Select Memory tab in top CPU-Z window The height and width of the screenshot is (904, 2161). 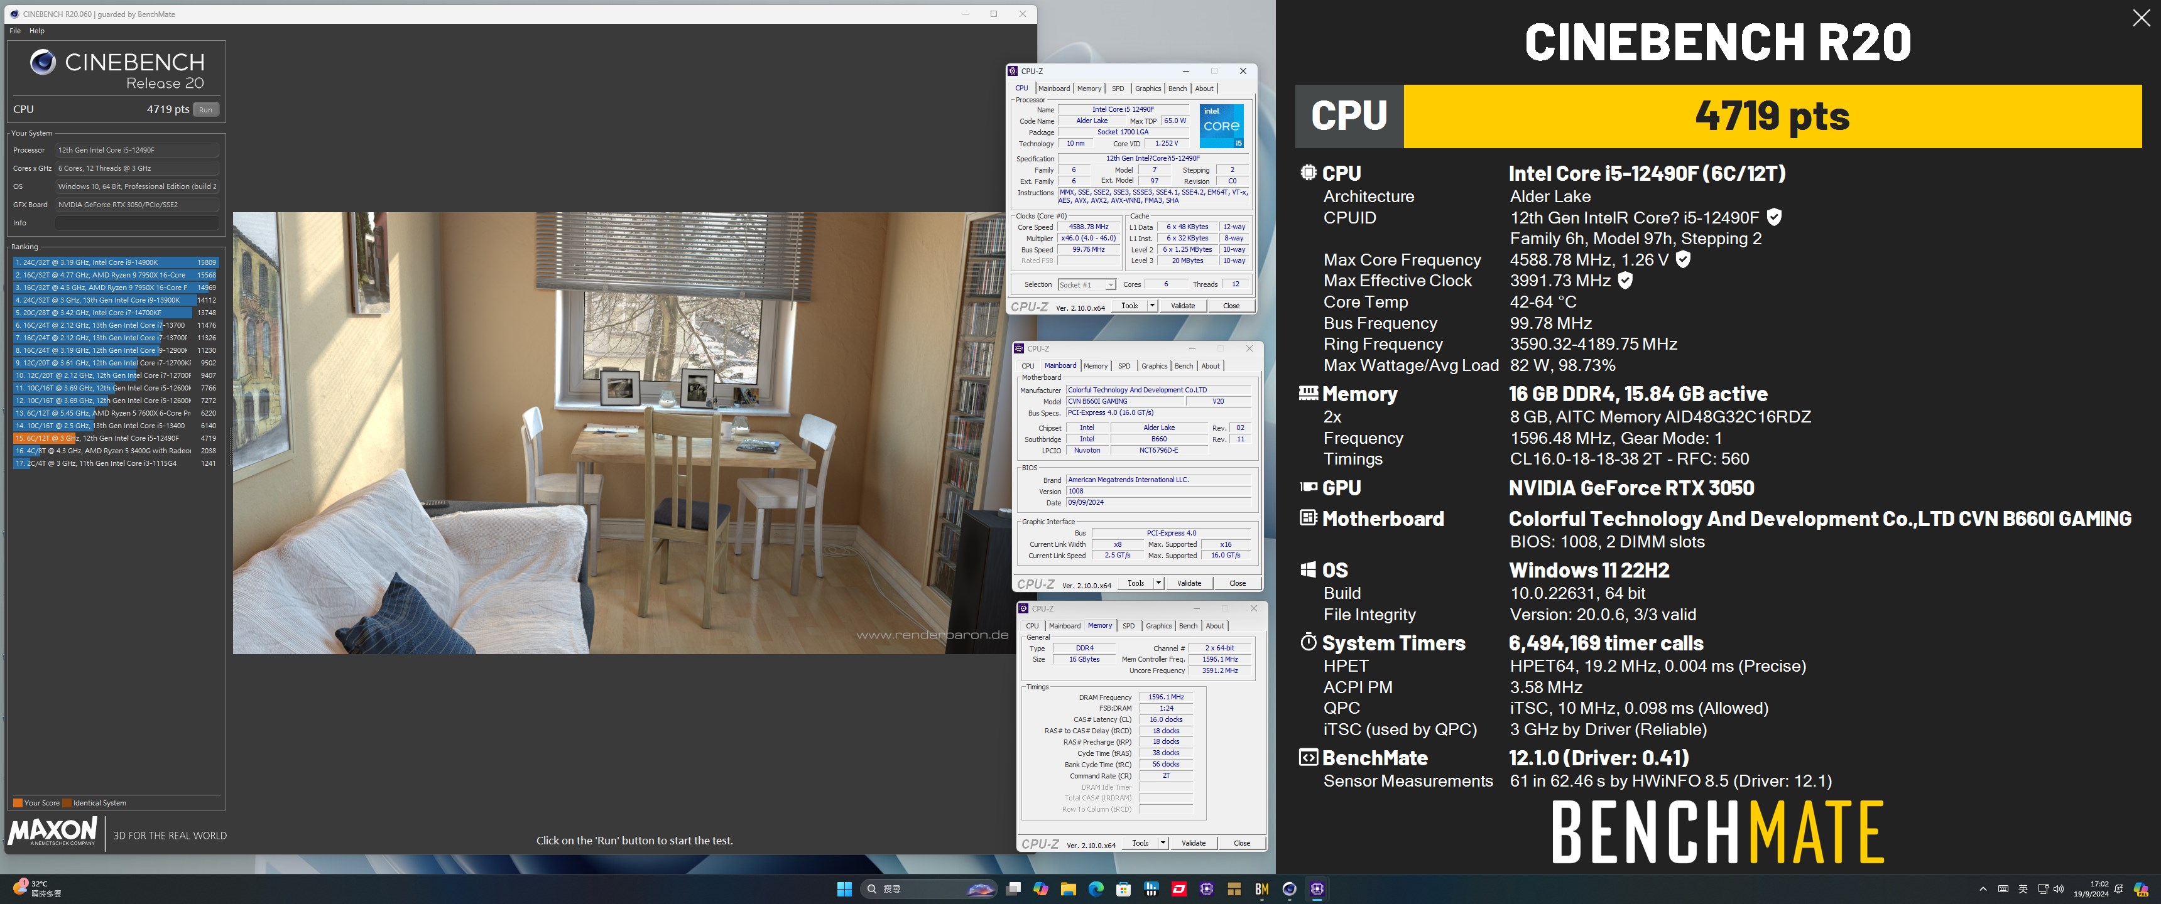1089,88
